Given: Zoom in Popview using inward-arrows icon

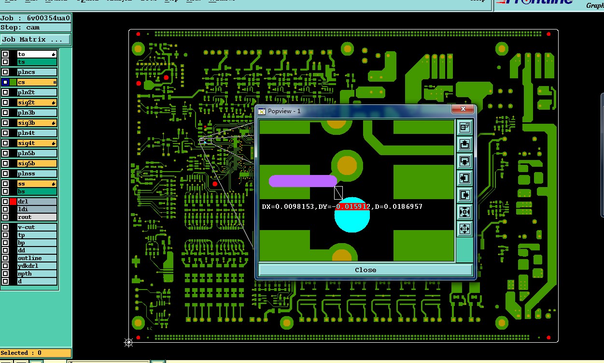Looking at the screenshot, I should [464, 212].
